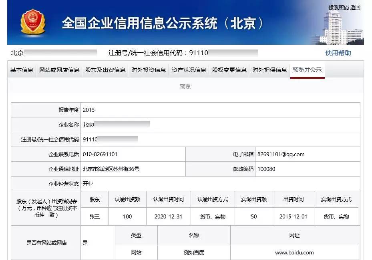Click the 修改密码 link
Viewport: 372px width, 260px height.
[338, 7]
